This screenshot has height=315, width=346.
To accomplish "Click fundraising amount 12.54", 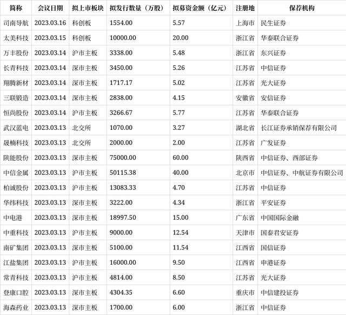I will click(x=181, y=233).
